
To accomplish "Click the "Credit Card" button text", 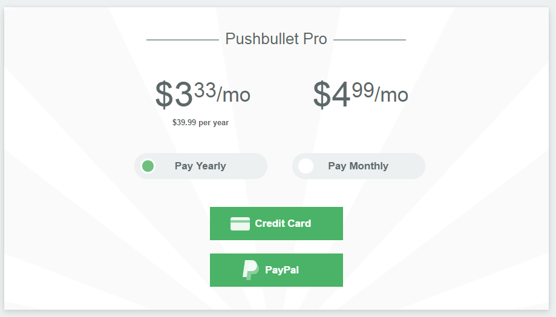I will (283, 223).
